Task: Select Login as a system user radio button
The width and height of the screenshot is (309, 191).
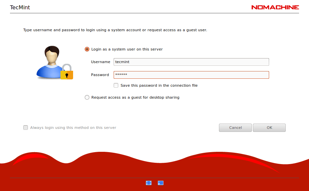Action: [x=87, y=49]
